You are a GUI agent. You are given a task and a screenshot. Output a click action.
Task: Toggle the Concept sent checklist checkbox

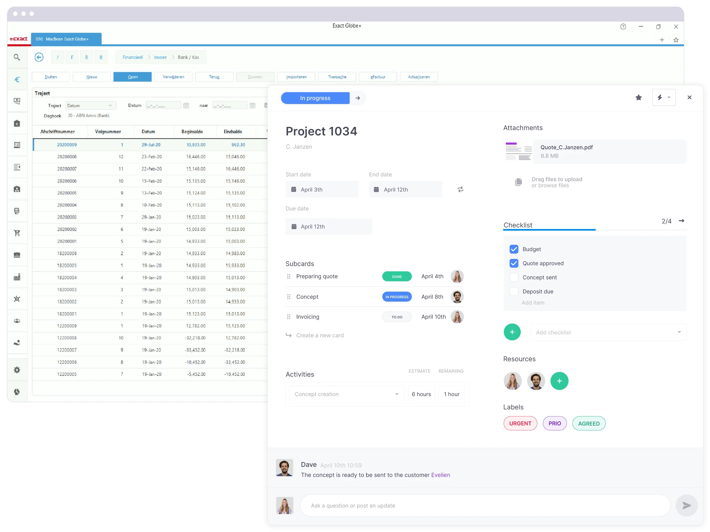pyautogui.click(x=513, y=277)
